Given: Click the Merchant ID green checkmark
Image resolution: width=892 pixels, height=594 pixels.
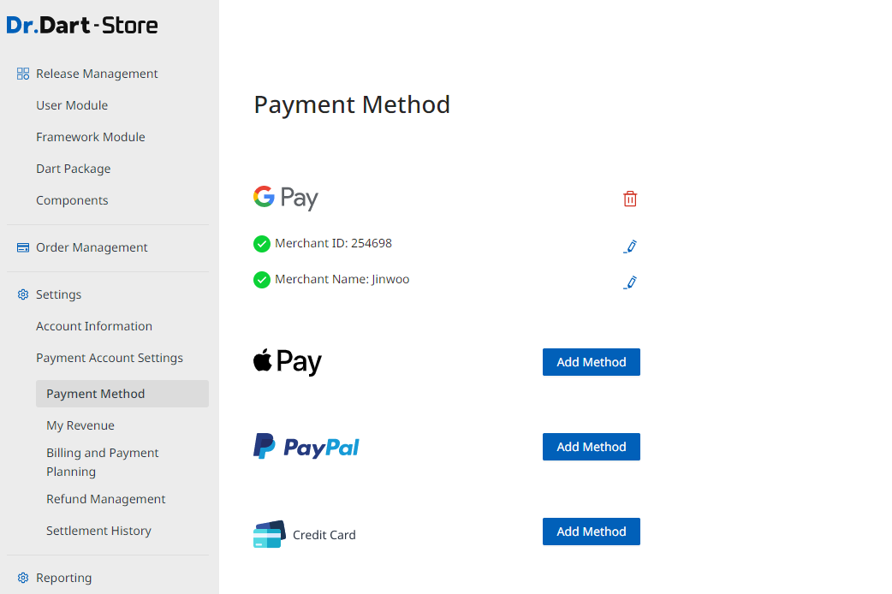Looking at the screenshot, I should pyautogui.click(x=262, y=244).
